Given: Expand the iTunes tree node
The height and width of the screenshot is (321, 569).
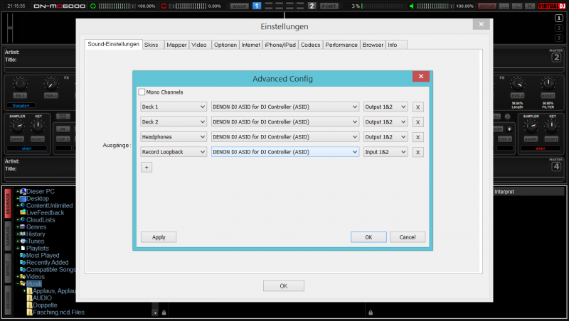Looking at the screenshot, I should 17,241.
